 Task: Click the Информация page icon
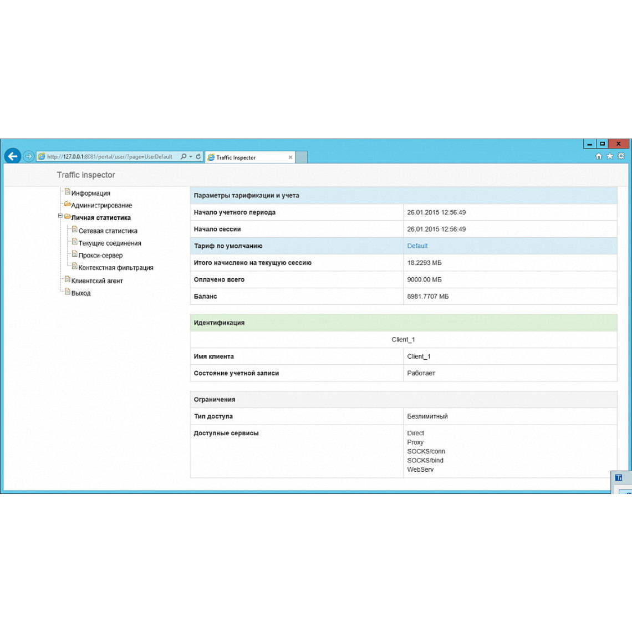point(67,192)
